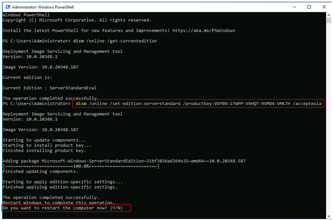This screenshot has height=220, width=333.
Task: Click 'Finished updating components.' line
Action: coord(40,171)
